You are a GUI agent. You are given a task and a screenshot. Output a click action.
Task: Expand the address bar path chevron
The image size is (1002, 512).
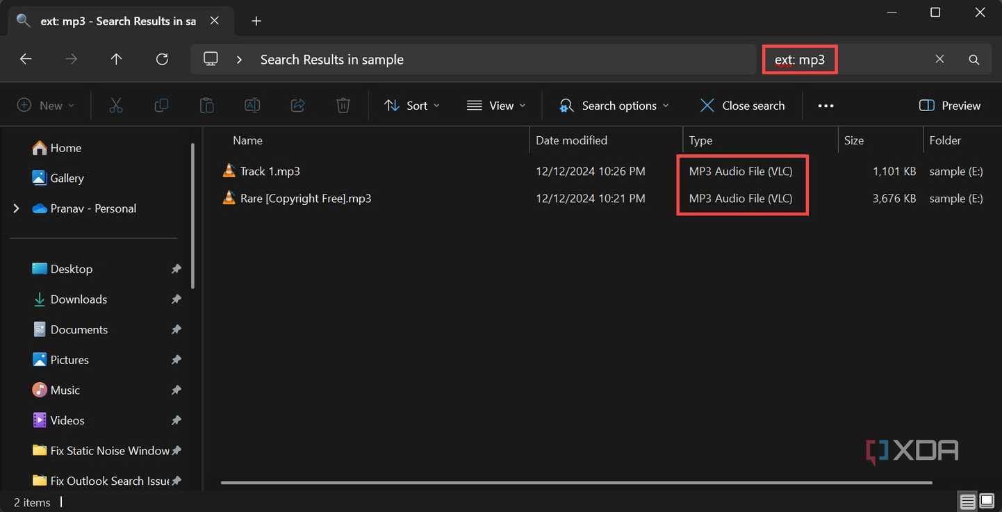(239, 60)
